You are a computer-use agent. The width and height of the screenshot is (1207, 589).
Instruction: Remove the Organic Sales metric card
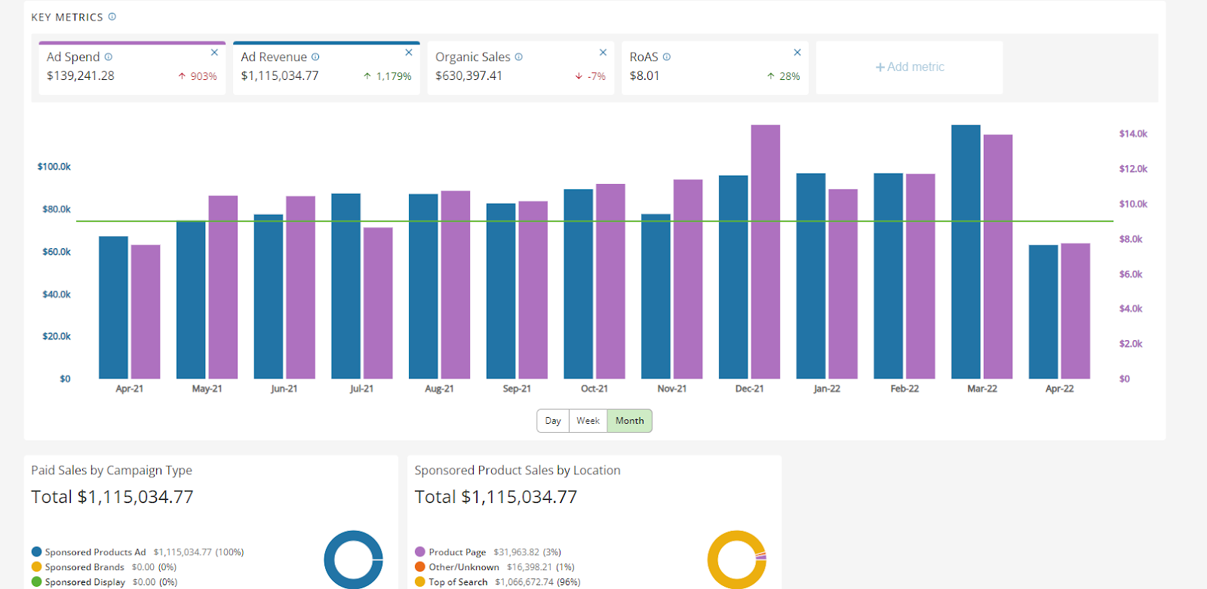click(603, 52)
